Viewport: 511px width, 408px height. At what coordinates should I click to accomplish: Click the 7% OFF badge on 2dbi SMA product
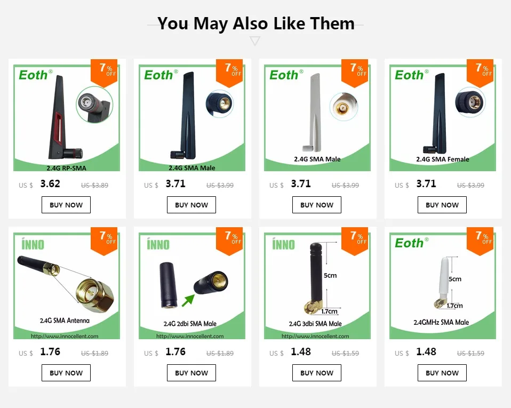229,241
